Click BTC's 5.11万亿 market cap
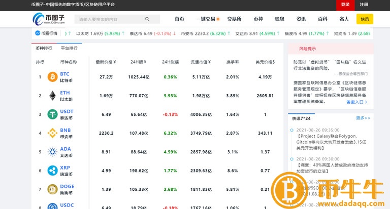 point(201,77)
